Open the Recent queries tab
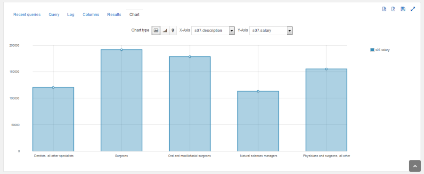This screenshot has height=174, width=424. [27, 15]
